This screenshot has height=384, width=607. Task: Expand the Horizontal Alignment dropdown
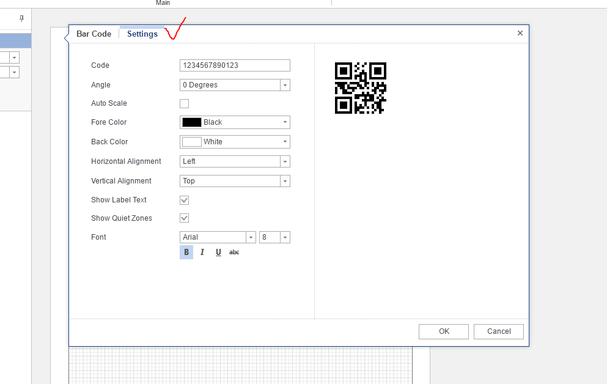285,161
